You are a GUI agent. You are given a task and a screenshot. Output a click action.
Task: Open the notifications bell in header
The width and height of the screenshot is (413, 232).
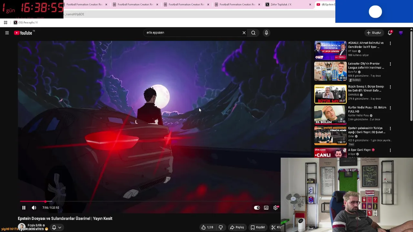[390, 33]
